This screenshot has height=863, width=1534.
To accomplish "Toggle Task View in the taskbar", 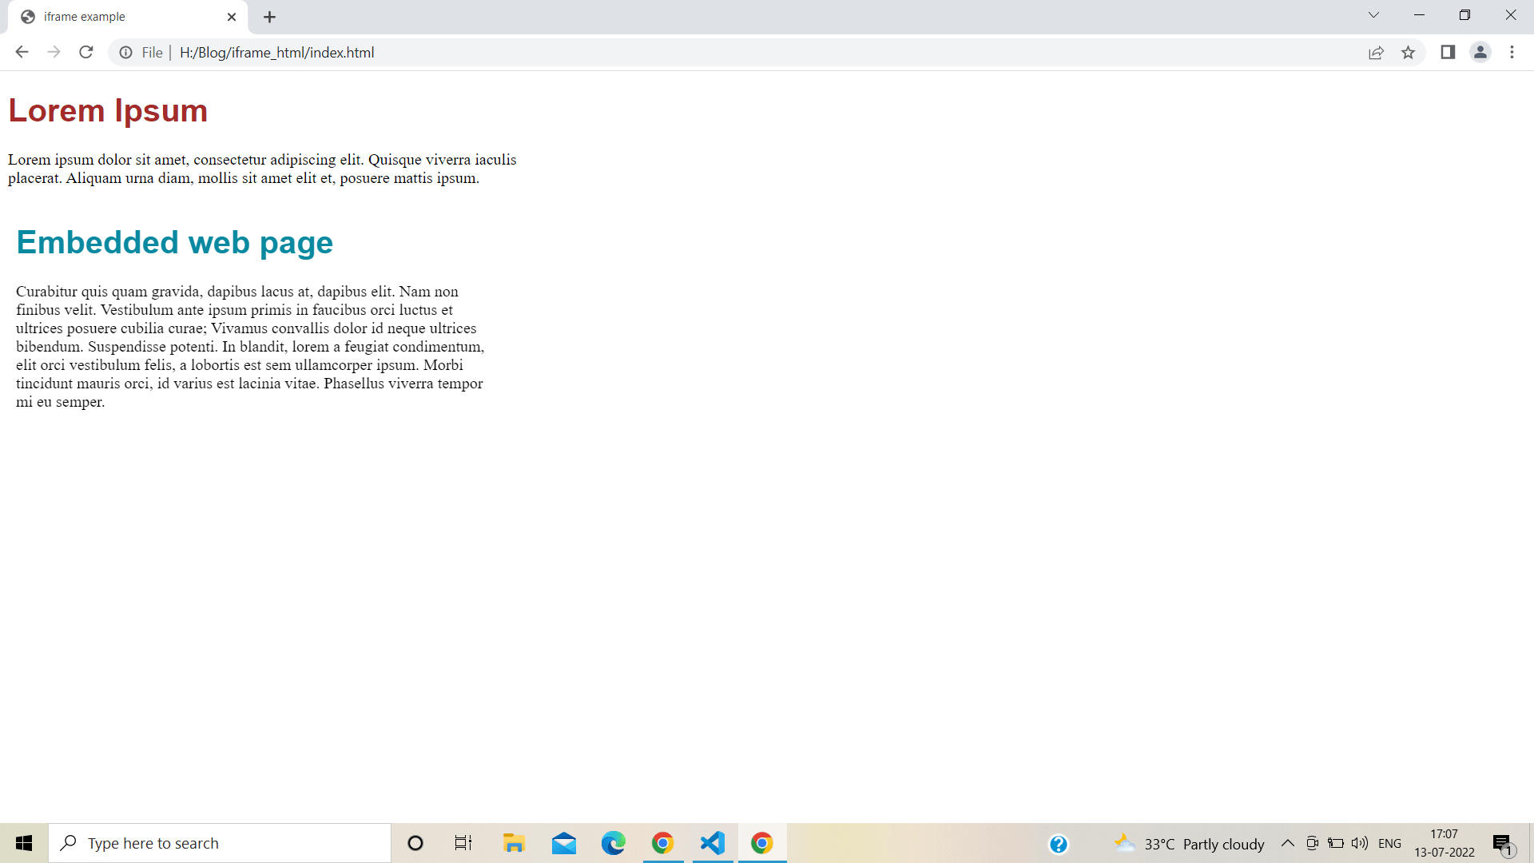I will click(x=463, y=842).
